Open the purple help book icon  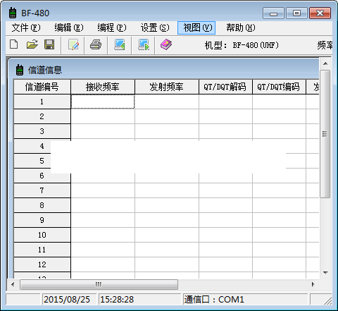166,44
